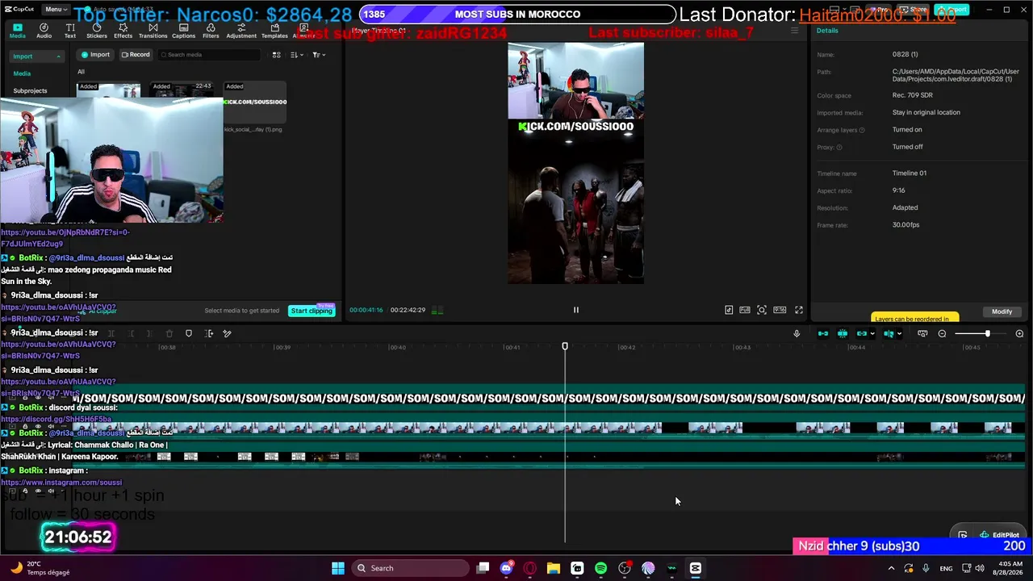Toggle preview axis button
1033x581 pixels.
pyautogui.click(x=889, y=333)
